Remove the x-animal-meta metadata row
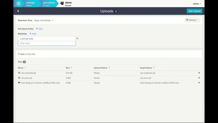218x123 pixels. [77, 39]
